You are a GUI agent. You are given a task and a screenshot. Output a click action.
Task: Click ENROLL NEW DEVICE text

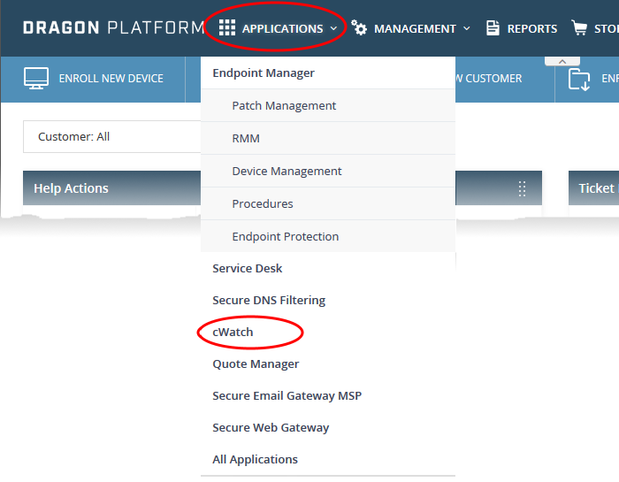111,79
